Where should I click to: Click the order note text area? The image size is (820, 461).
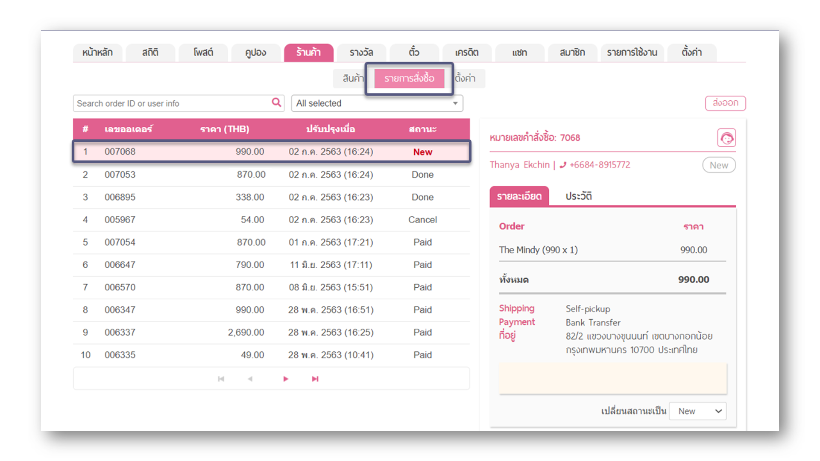click(612, 379)
